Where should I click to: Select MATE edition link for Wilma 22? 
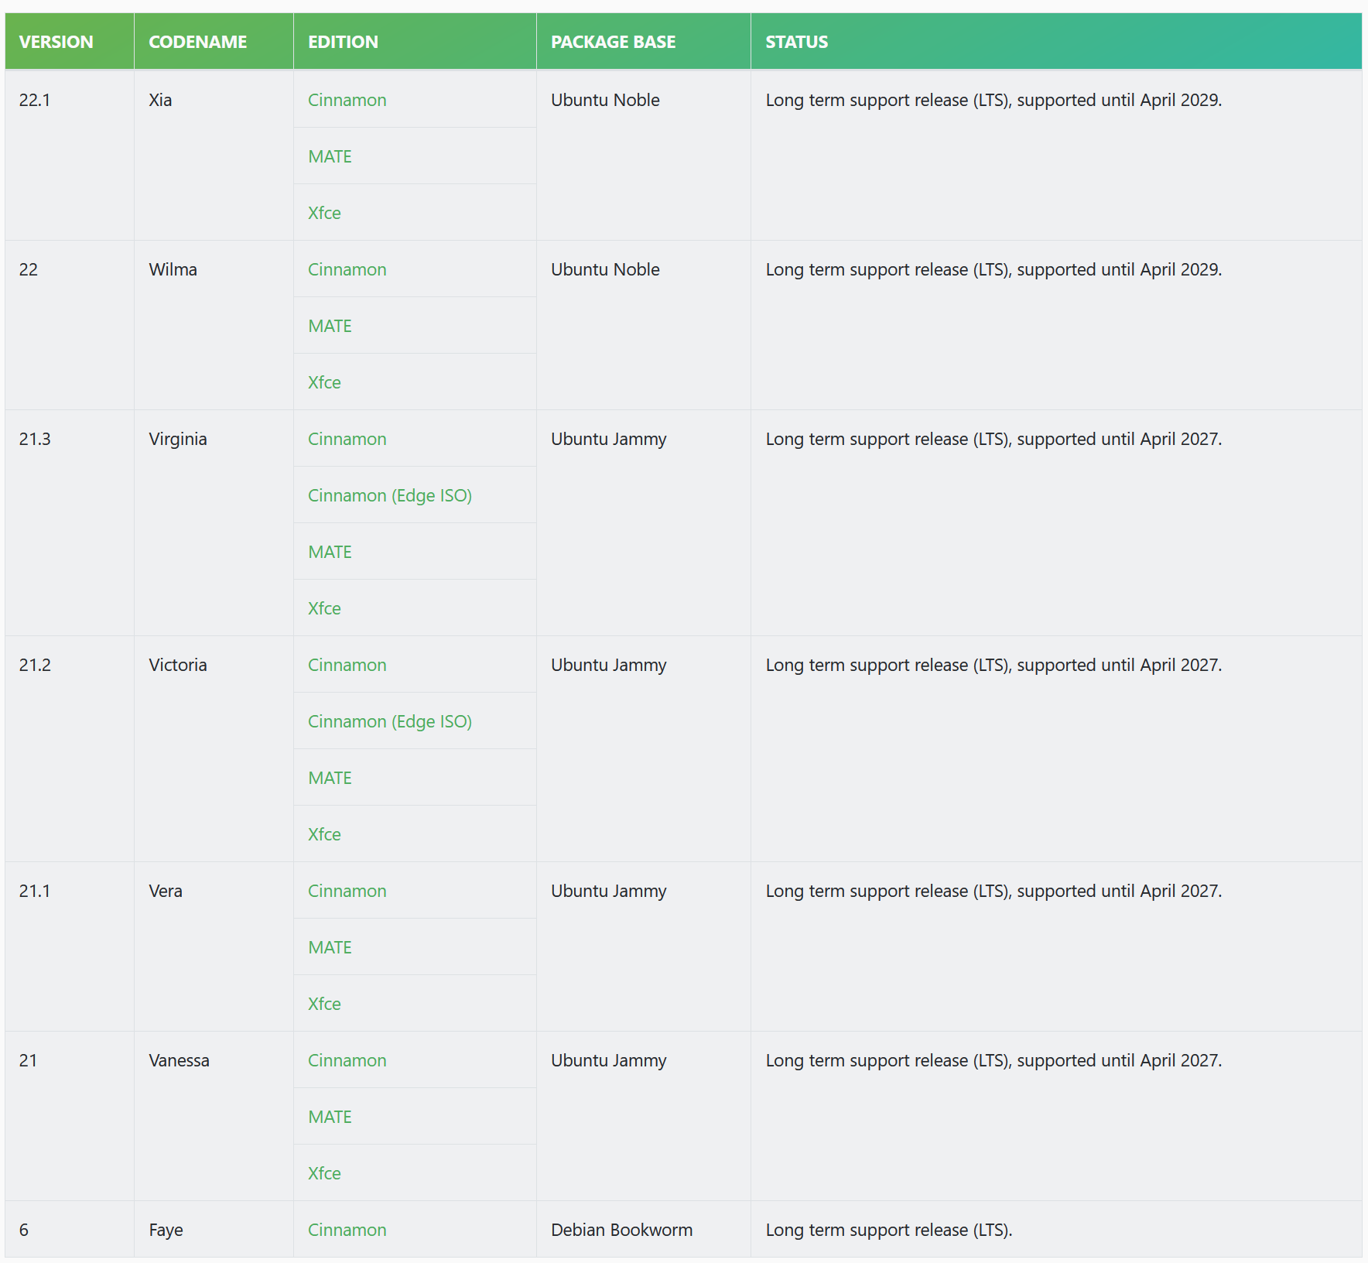coord(330,326)
